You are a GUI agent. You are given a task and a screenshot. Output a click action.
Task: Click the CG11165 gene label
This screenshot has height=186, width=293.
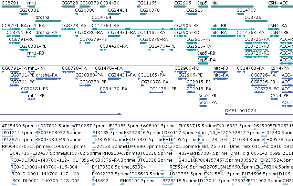click(147, 3)
